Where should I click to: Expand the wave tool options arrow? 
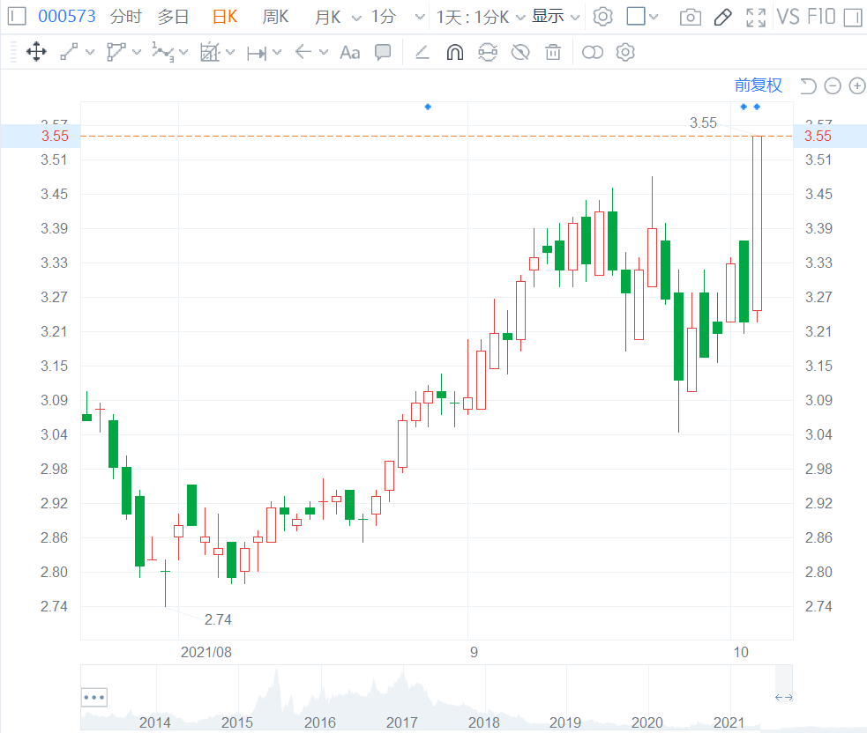[183, 52]
